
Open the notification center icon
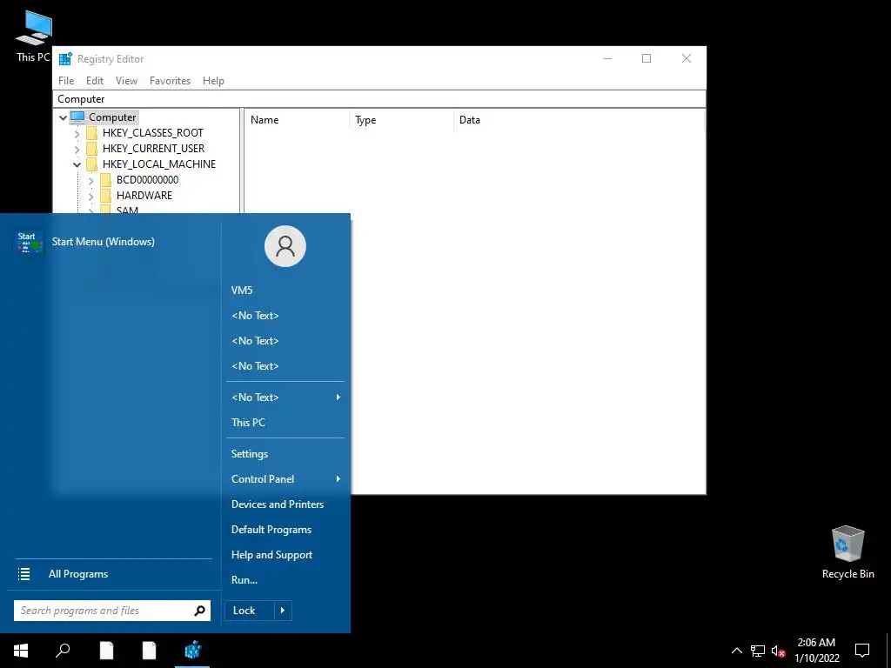862,651
